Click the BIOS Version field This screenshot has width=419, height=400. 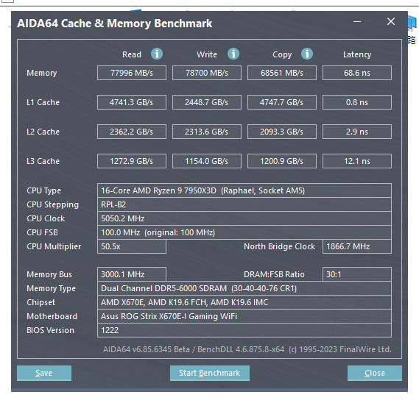pos(244,330)
